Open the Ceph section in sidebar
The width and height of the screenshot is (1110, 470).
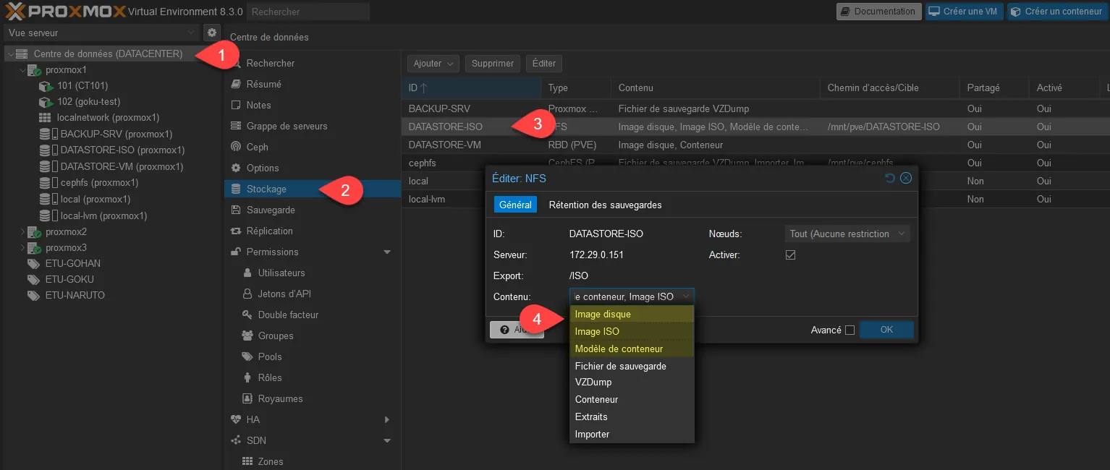click(257, 147)
